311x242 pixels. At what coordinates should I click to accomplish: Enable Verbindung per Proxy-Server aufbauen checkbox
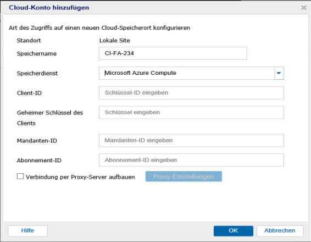(x=20, y=177)
